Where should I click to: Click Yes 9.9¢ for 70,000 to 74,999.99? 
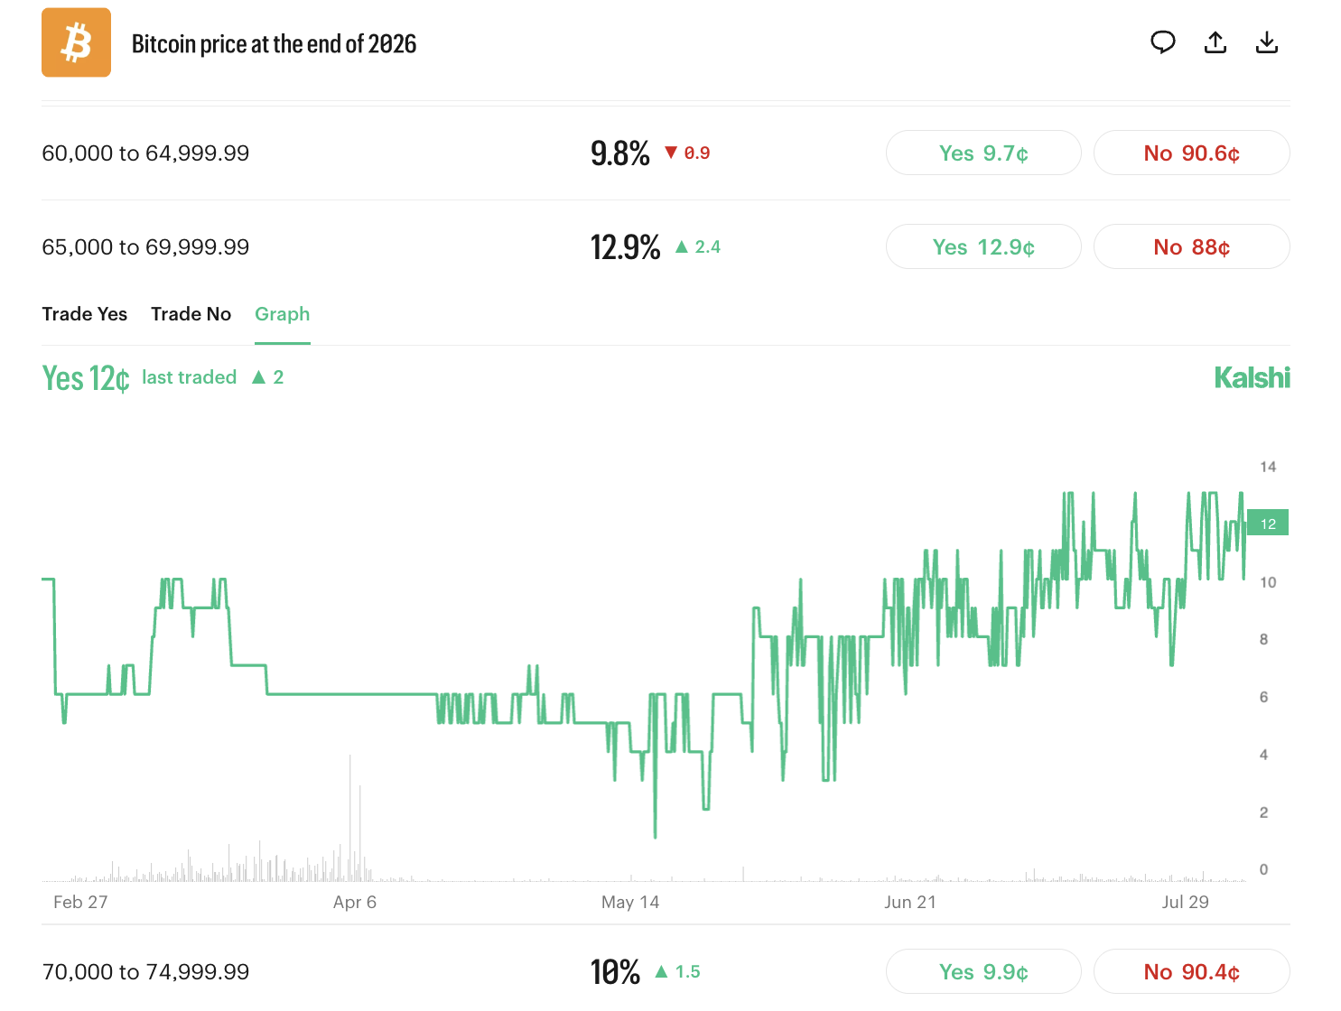(983, 971)
